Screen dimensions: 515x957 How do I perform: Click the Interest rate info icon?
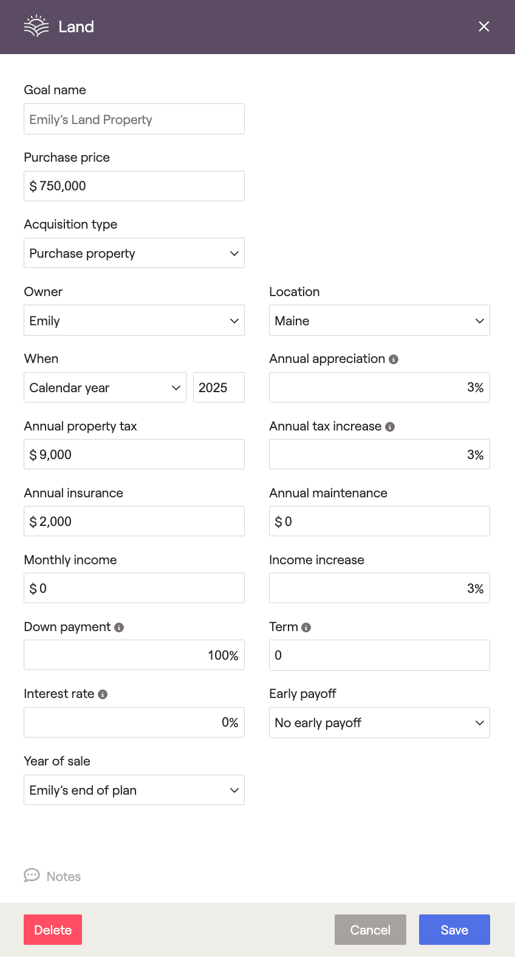click(103, 694)
